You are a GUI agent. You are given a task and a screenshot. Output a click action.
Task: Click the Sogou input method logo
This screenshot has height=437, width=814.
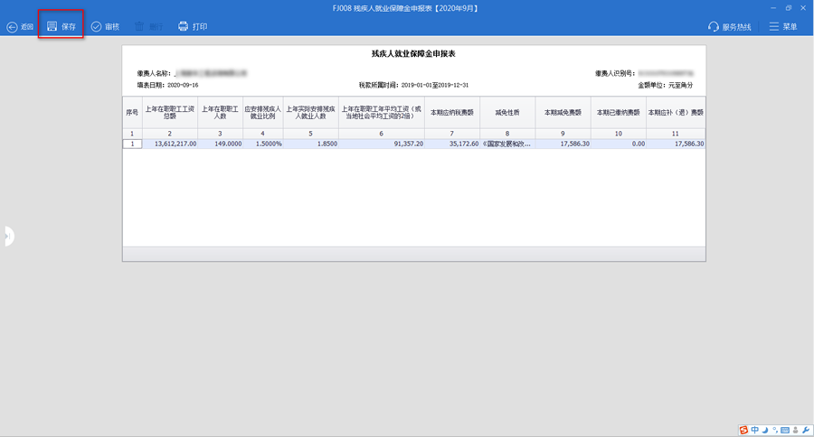(x=743, y=430)
